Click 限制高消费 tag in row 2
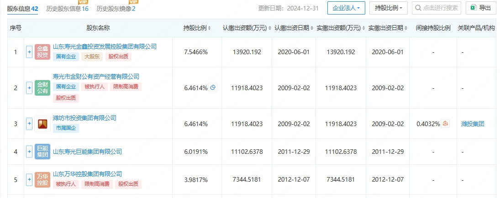500x198 pixels. coord(126,86)
